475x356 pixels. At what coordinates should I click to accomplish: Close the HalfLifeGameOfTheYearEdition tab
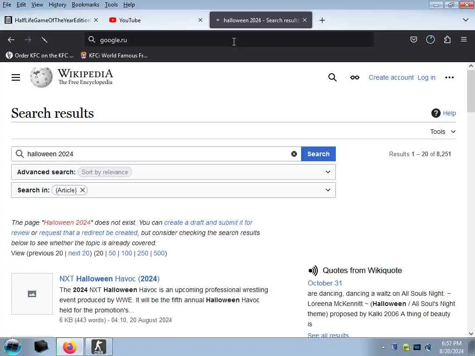point(96,20)
